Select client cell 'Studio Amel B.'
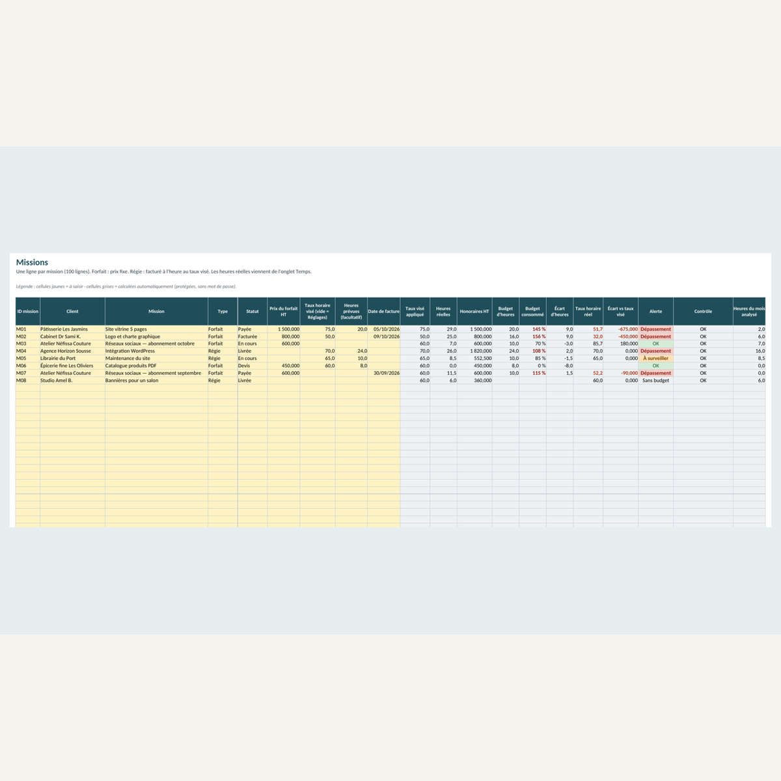781x781 pixels. 72,380
